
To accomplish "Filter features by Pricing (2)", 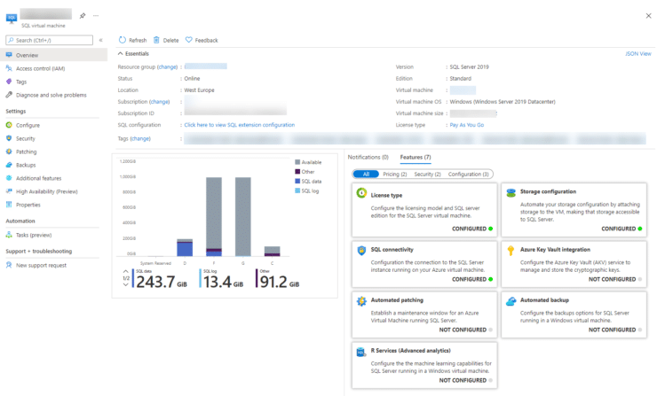I will [x=395, y=174].
